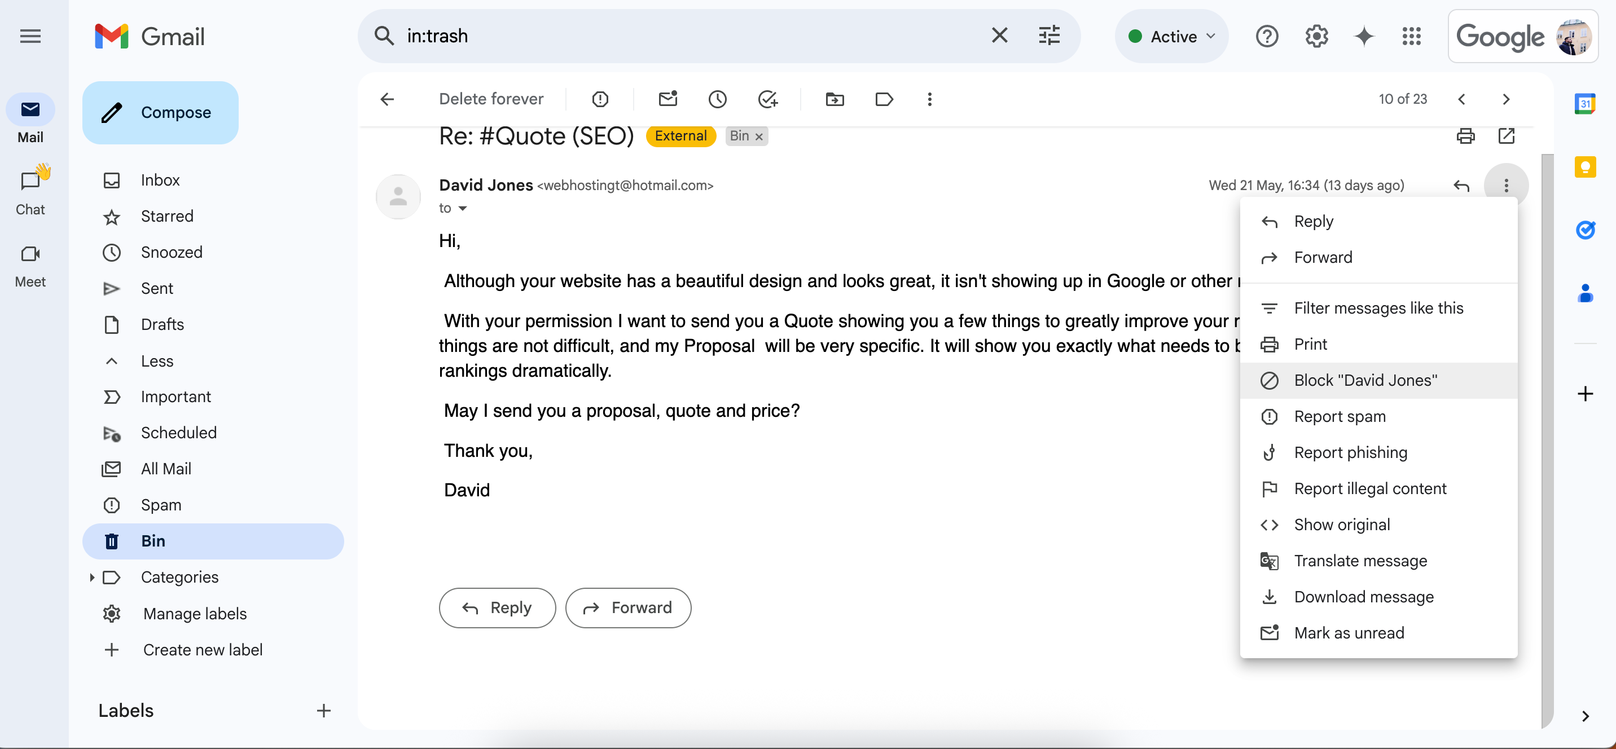Image resolution: width=1616 pixels, height=749 pixels.
Task: Print the conversation using printer icon
Action: tap(1465, 136)
